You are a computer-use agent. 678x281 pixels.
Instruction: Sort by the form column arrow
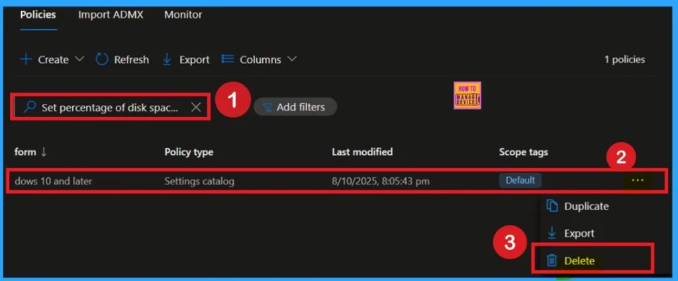click(x=44, y=152)
